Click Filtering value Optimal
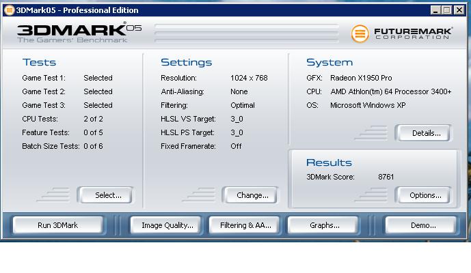Screen dimensions: 471x273 [x=243, y=105]
